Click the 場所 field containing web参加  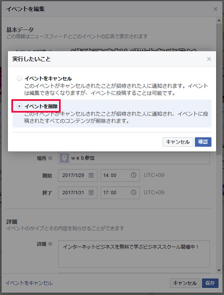[x=134, y=158]
